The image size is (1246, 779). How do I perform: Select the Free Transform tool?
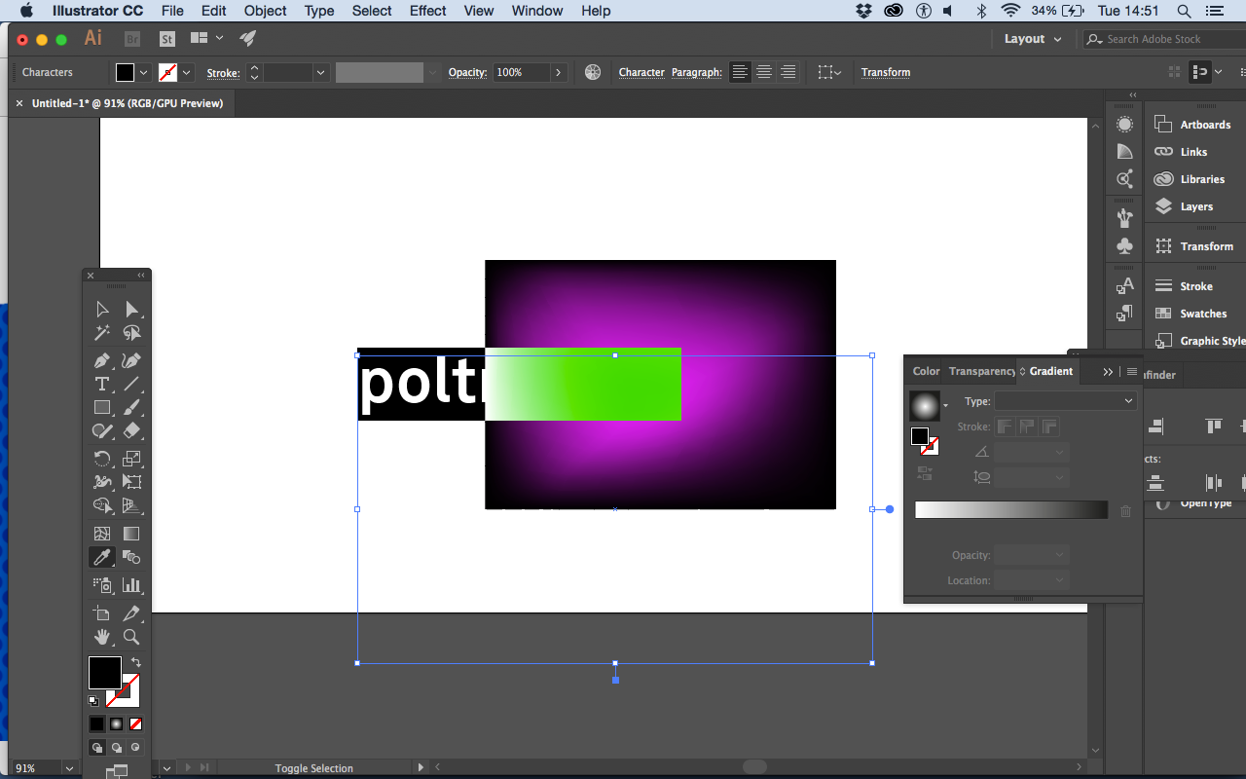(x=131, y=482)
